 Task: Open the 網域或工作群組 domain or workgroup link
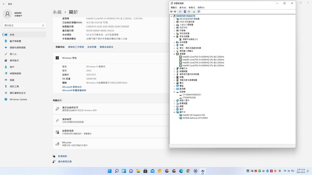pos(76,47)
